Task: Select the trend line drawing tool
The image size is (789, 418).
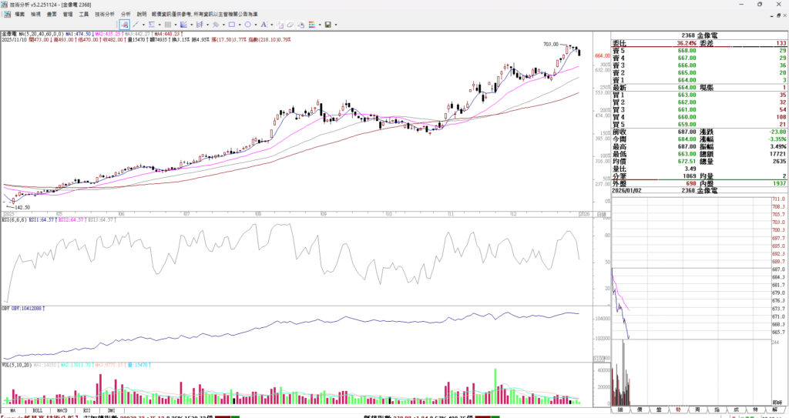Action: pyautogui.click(x=136, y=25)
